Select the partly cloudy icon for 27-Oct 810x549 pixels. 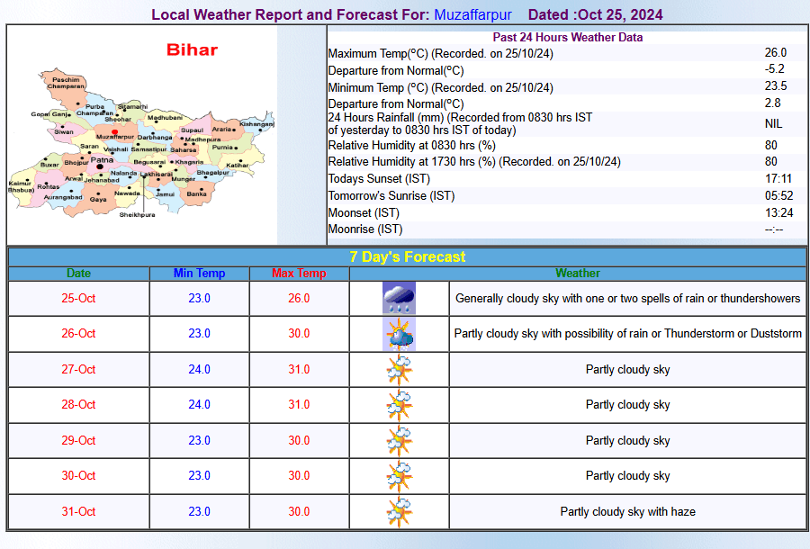[399, 370]
